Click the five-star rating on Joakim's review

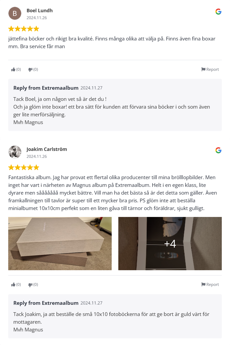pyautogui.click(x=24, y=167)
